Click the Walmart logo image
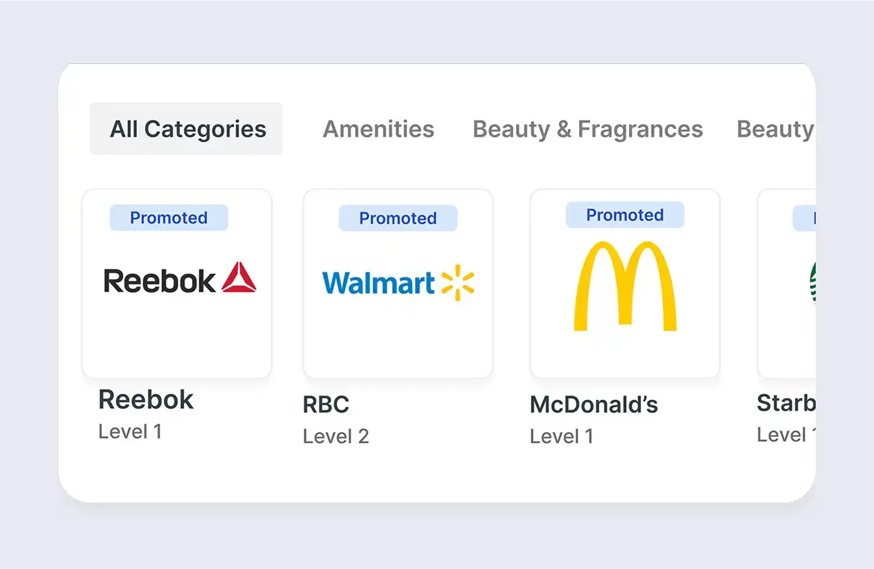This screenshot has width=874, height=569. [x=398, y=283]
